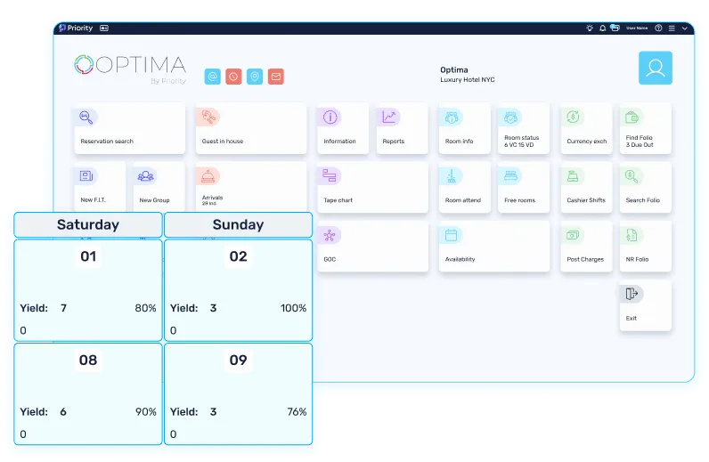Click the Priority logo in top bar
The width and height of the screenshot is (709, 462).
click(x=76, y=28)
